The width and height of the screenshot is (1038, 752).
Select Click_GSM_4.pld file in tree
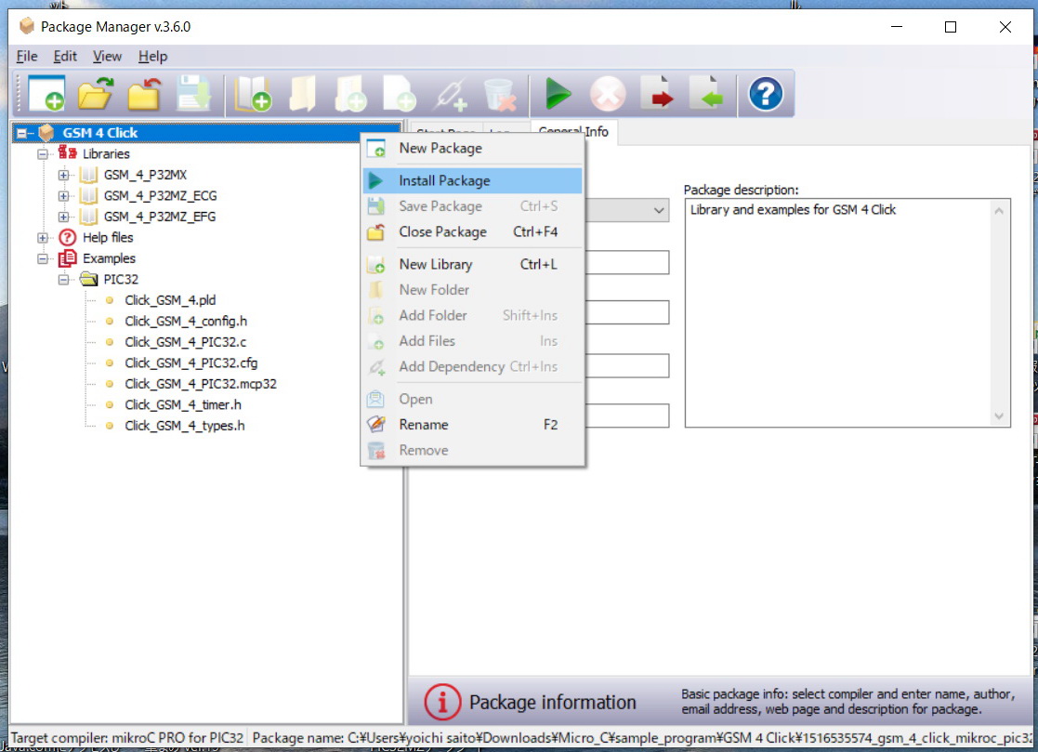pyautogui.click(x=170, y=300)
